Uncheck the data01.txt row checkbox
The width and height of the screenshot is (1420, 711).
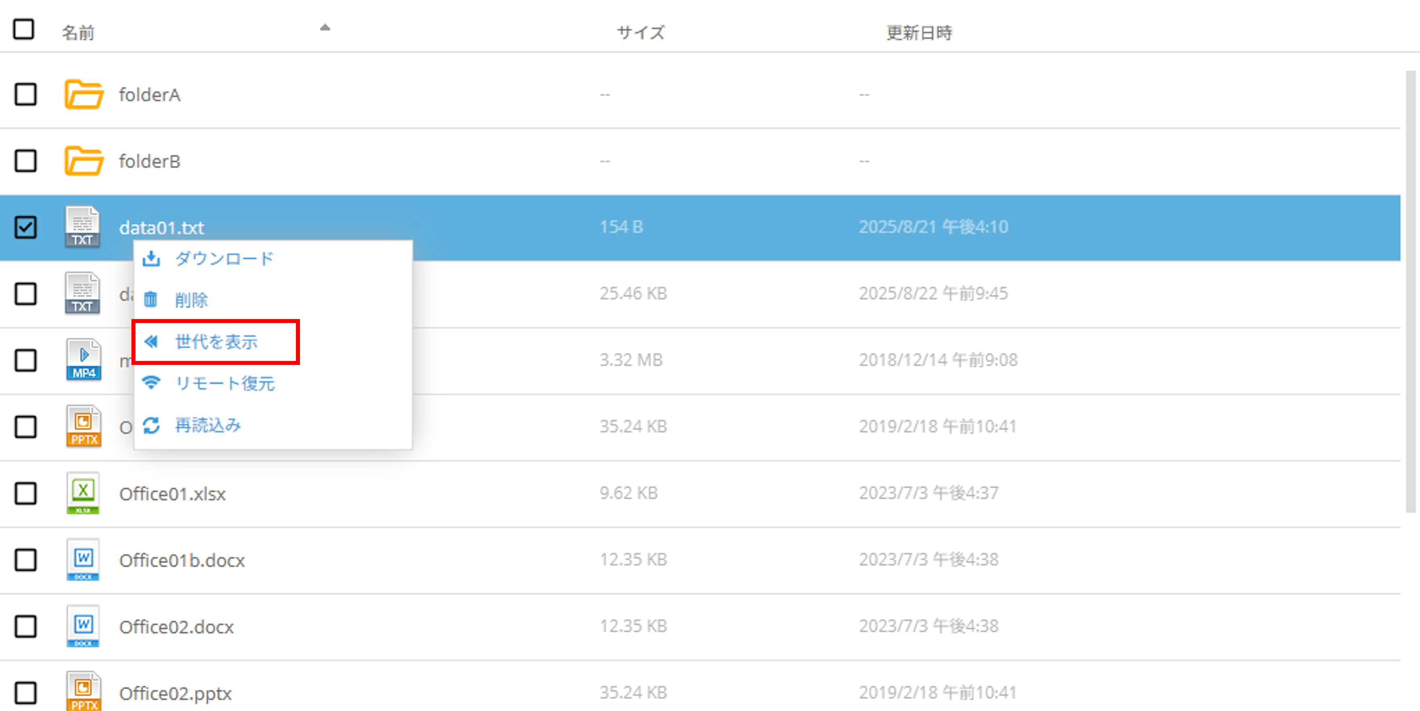point(26,227)
